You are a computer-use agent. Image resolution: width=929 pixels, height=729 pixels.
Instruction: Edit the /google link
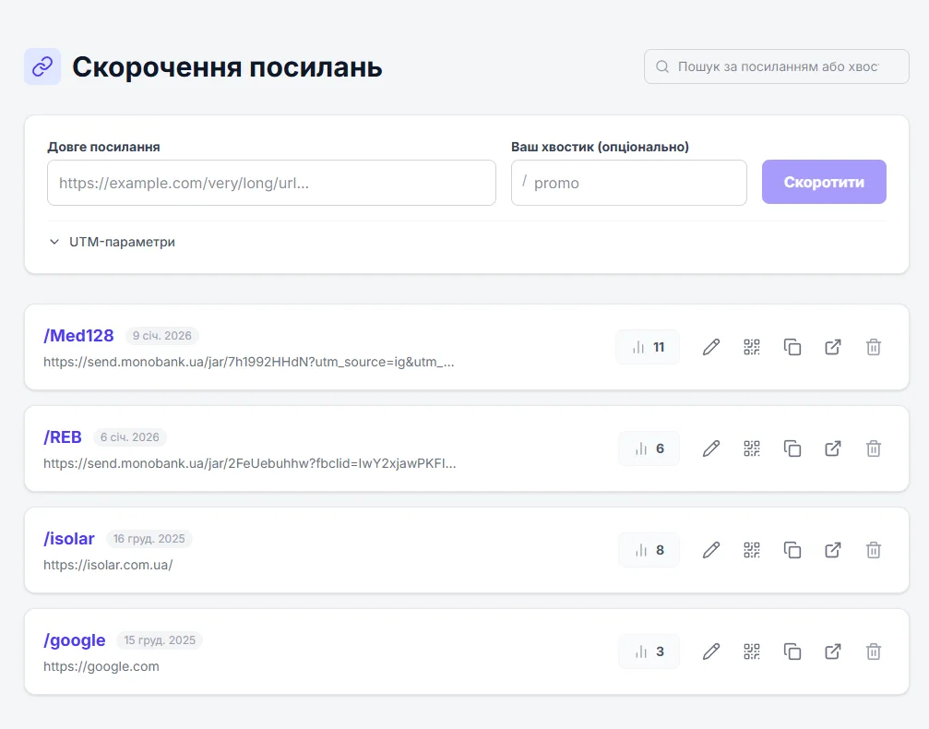pyautogui.click(x=711, y=651)
